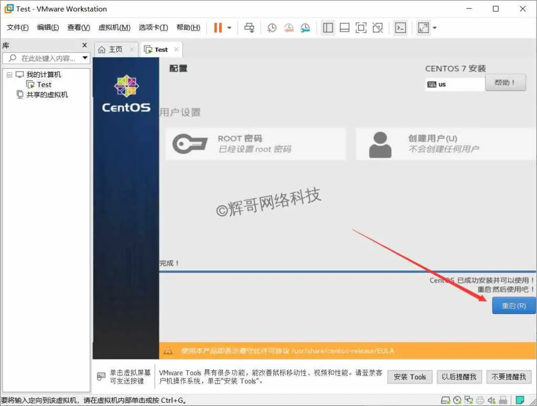Click the sound card status bar icon
Image resolution: width=537 pixels, height=406 pixels.
pos(491,400)
